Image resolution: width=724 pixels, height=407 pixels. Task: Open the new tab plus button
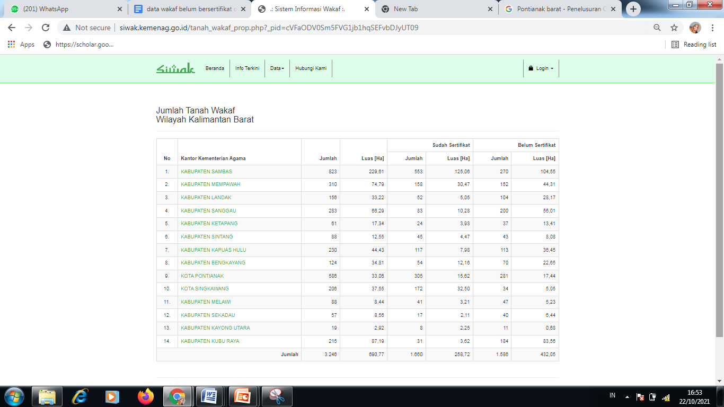coord(633,9)
